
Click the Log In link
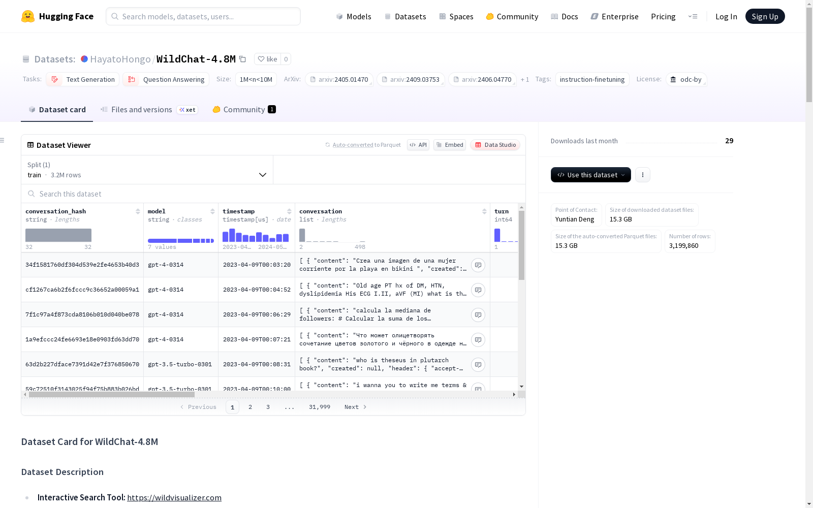coord(726,16)
